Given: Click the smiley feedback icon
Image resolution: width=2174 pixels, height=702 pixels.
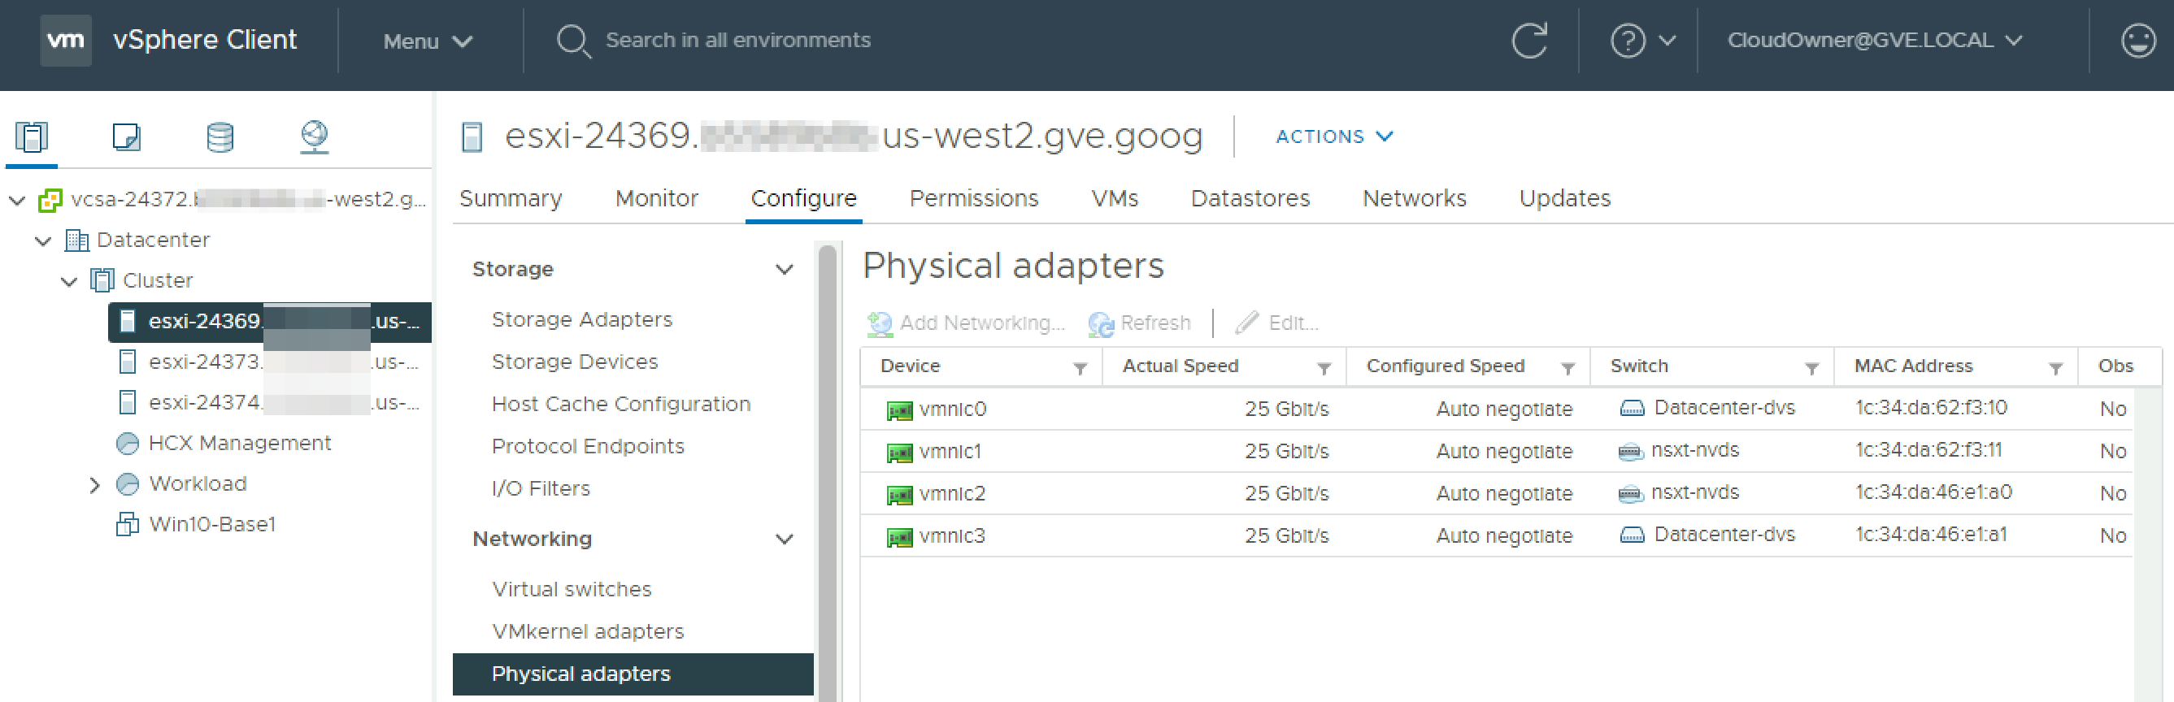Looking at the screenshot, I should [x=2137, y=41].
